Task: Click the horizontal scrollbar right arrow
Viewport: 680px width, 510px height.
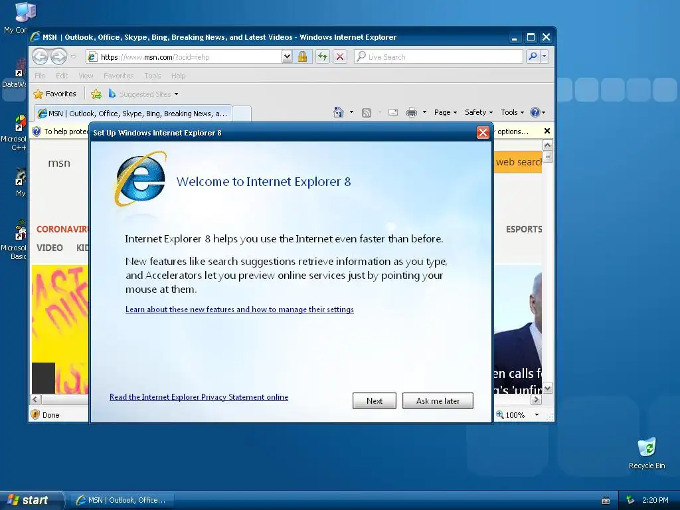Action: [537, 399]
